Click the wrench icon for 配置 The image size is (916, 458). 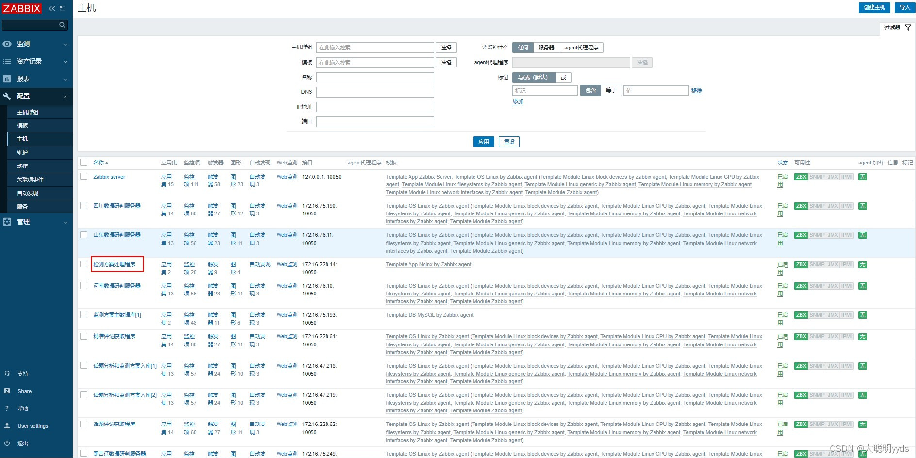pyautogui.click(x=7, y=96)
